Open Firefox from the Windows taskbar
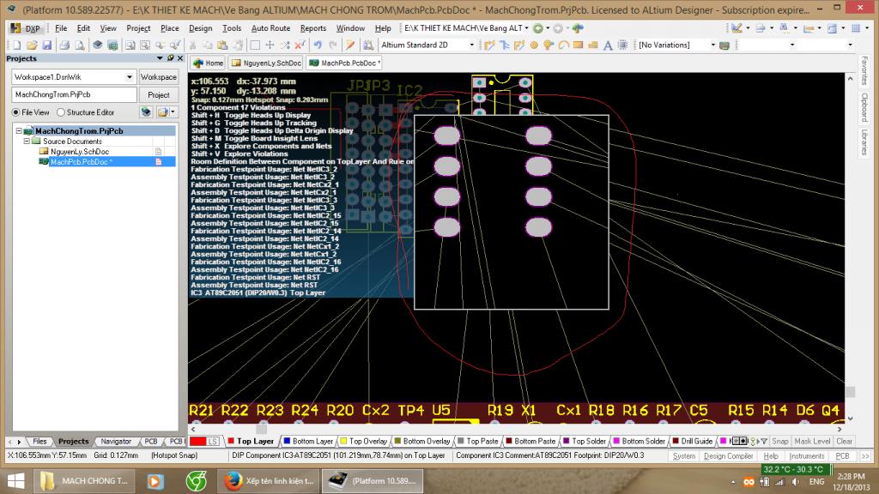The image size is (879, 494). tap(233, 480)
